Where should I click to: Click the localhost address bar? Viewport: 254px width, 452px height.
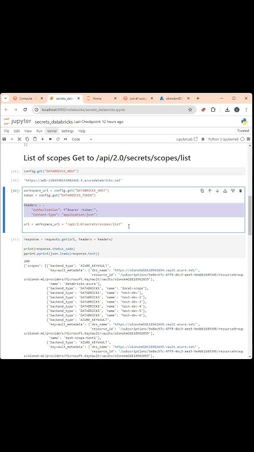pyautogui.click(x=114, y=110)
